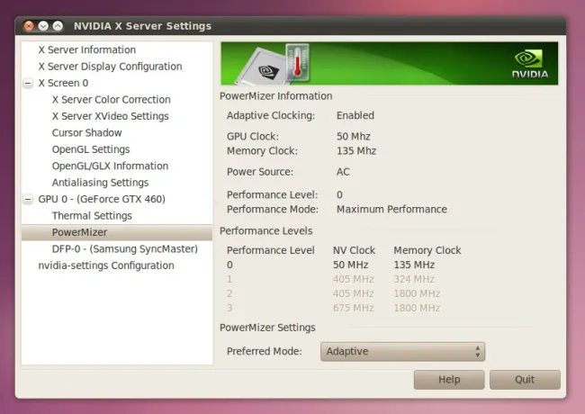Click the Quit button
The height and width of the screenshot is (414, 585).
pyautogui.click(x=525, y=379)
